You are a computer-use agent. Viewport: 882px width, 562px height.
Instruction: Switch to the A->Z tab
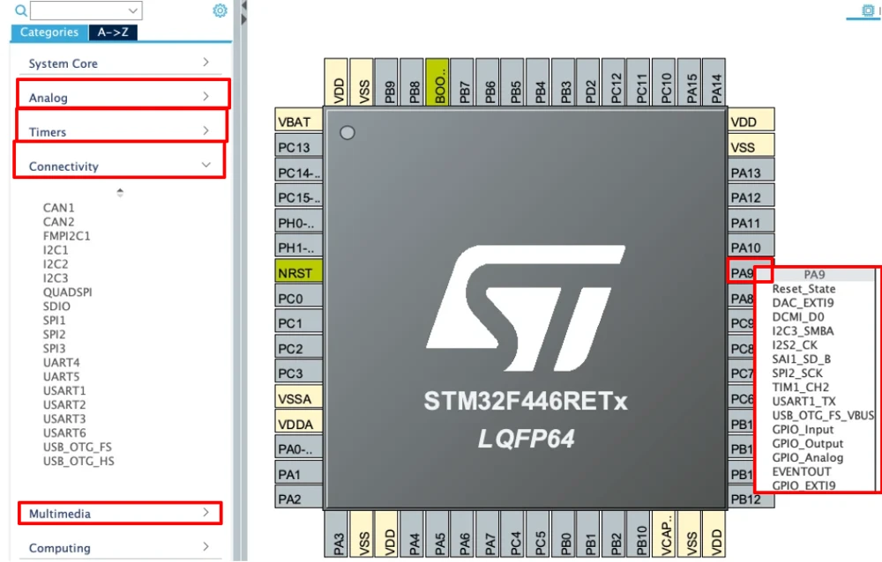113,32
